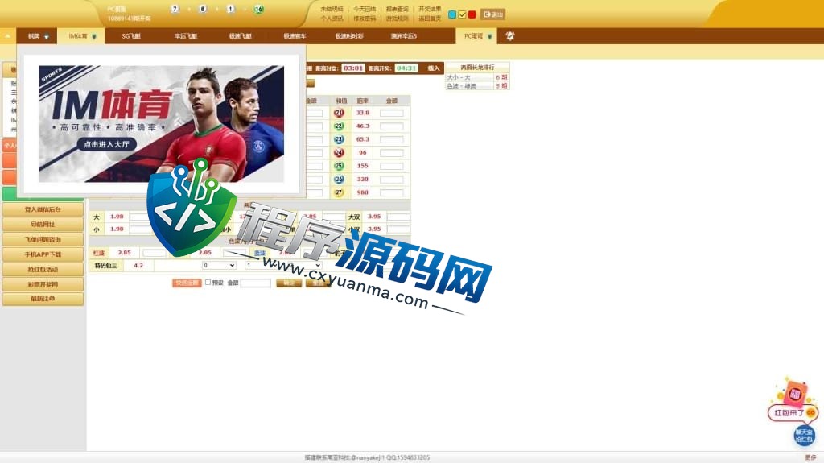Select sum-value ball 21

[339, 113]
